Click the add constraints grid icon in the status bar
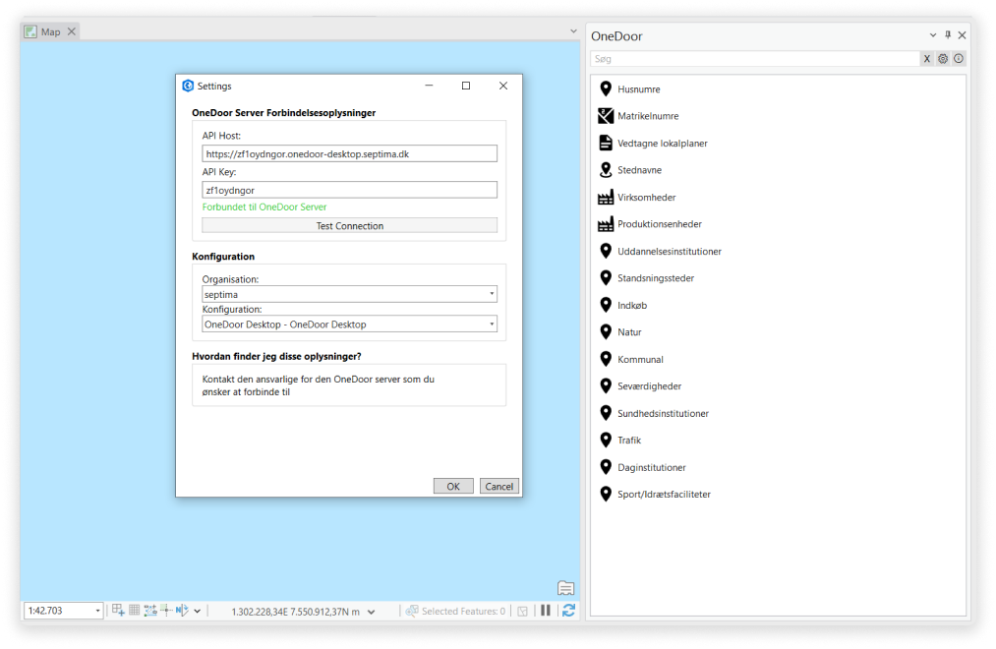This screenshot has height=649, width=996. click(118, 611)
